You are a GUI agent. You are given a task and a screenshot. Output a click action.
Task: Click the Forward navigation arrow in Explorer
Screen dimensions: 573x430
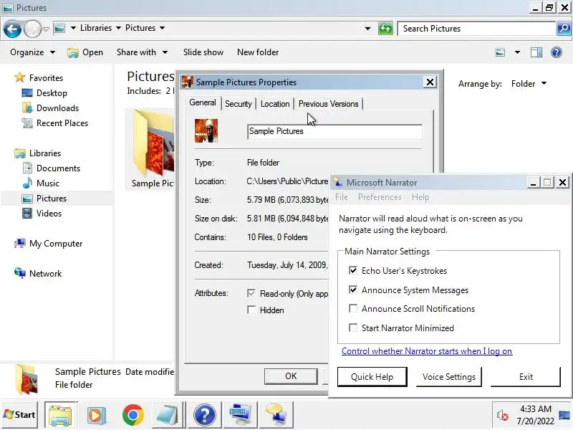pyautogui.click(x=32, y=29)
